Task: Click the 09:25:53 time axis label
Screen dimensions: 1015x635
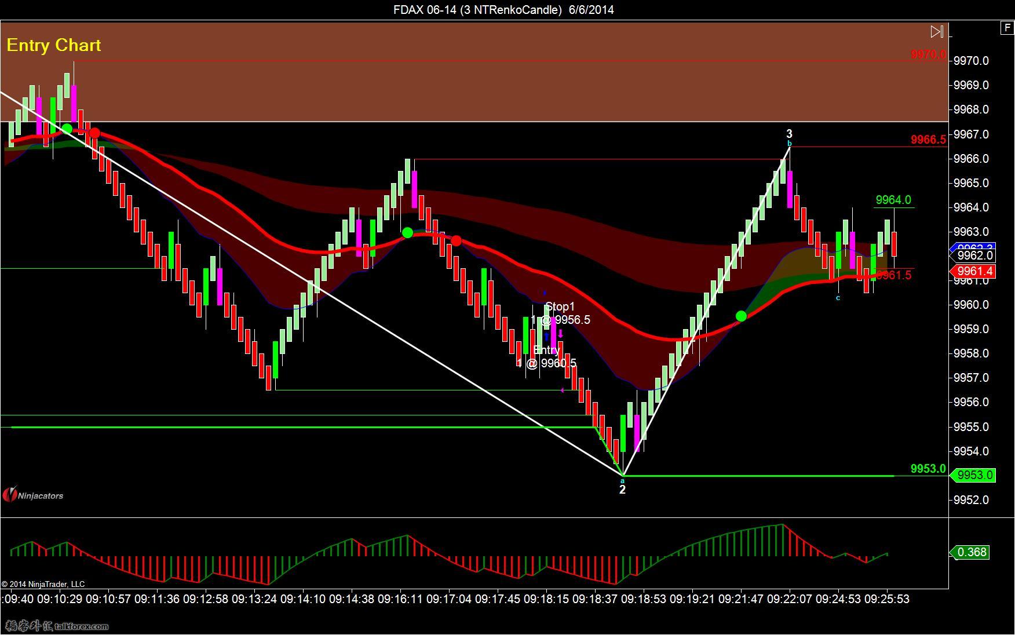Action: pyautogui.click(x=887, y=599)
